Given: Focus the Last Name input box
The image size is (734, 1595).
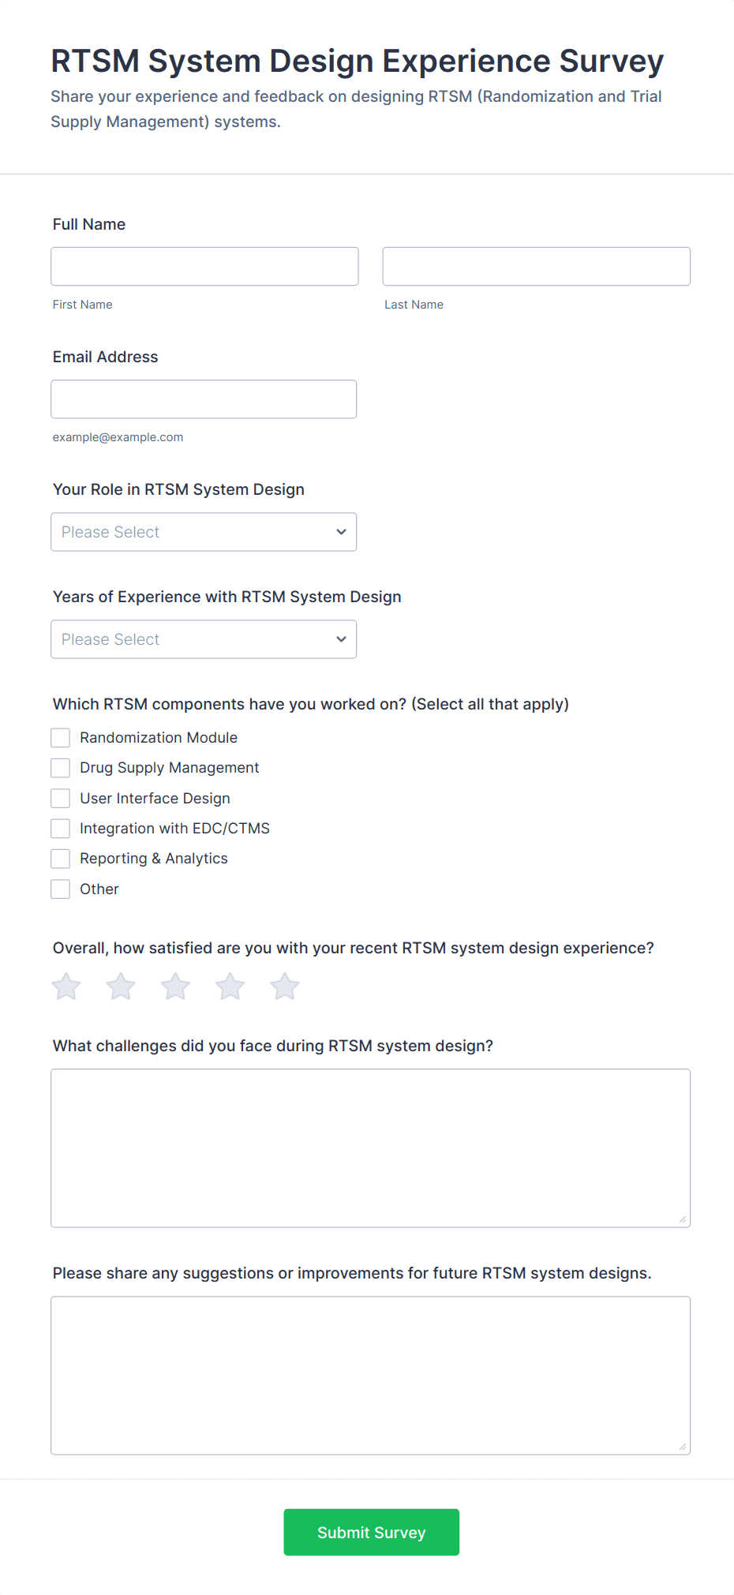Looking at the screenshot, I should click(535, 266).
